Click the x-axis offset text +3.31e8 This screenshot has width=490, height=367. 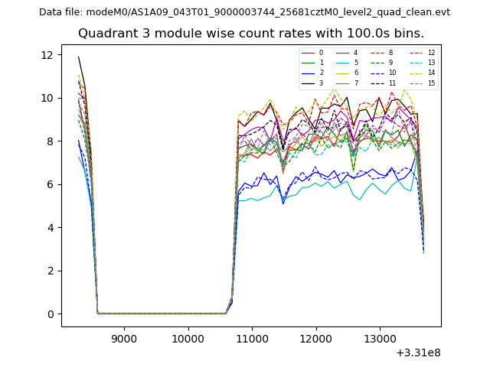(418, 352)
